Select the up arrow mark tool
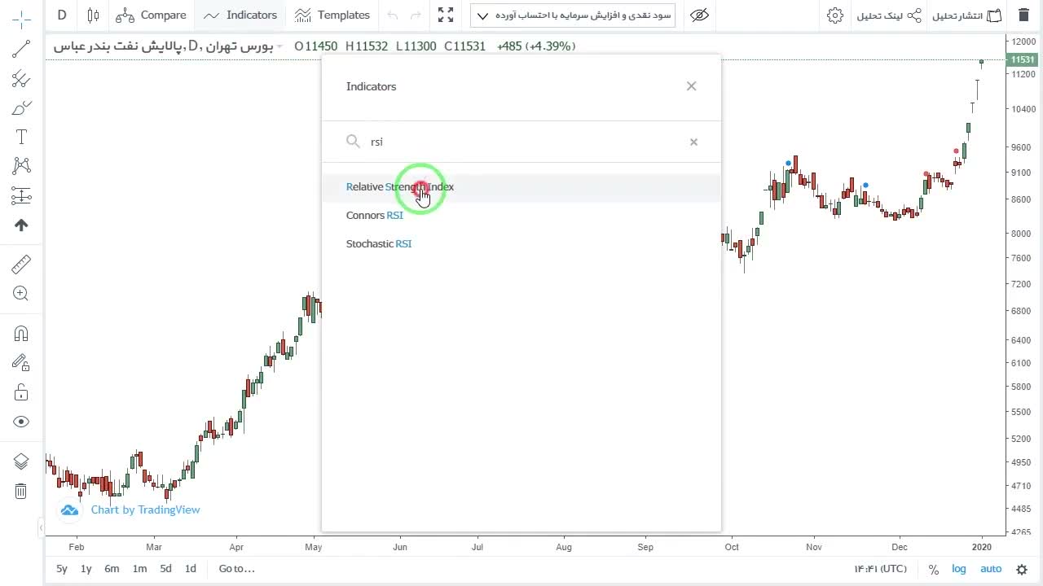The image size is (1043, 586). tap(21, 225)
